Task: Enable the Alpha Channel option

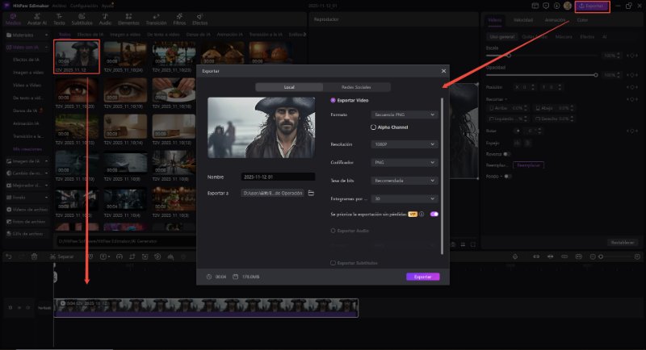Action: coord(373,127)
